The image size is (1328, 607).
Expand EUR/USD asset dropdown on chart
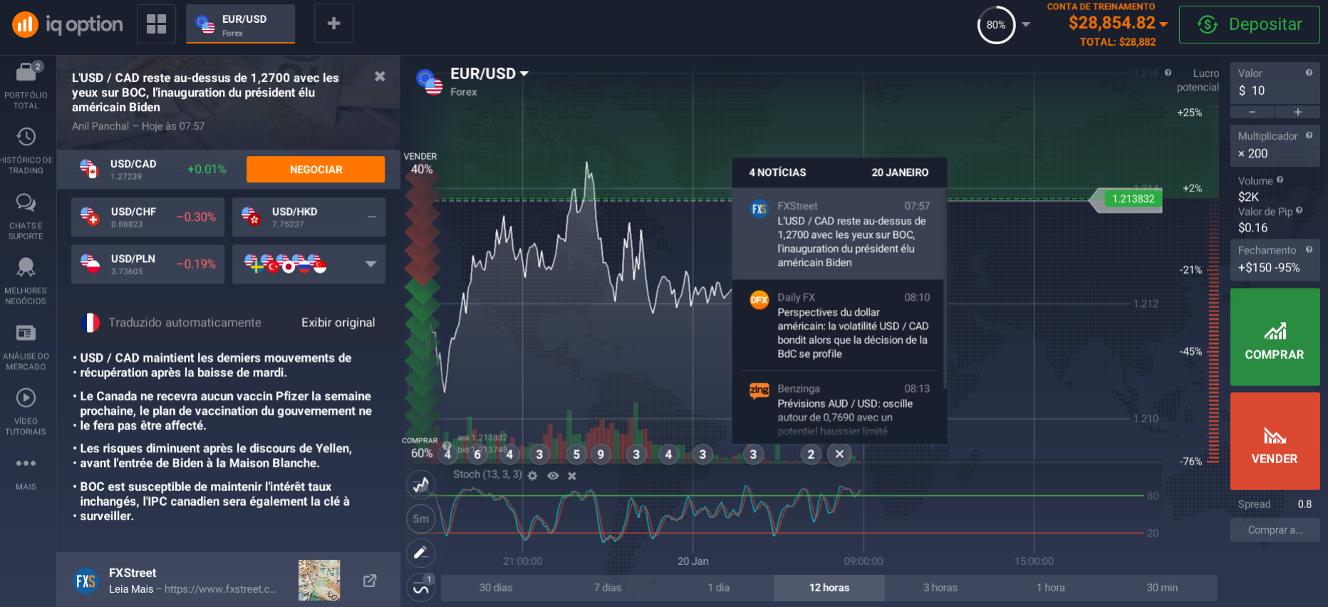[x=524, y=74]
